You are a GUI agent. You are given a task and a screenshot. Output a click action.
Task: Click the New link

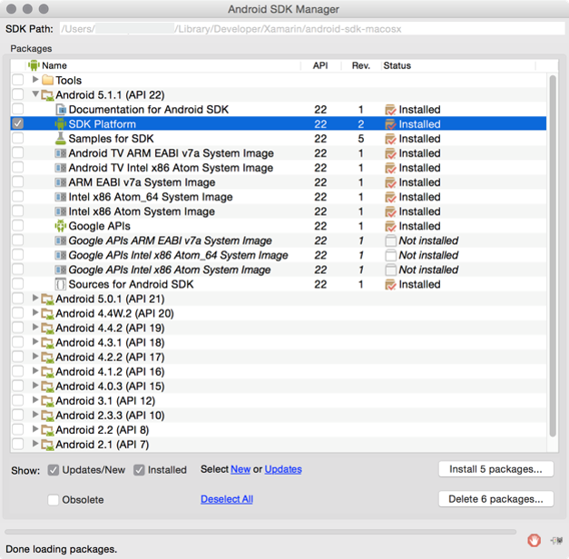coord(240,469)
